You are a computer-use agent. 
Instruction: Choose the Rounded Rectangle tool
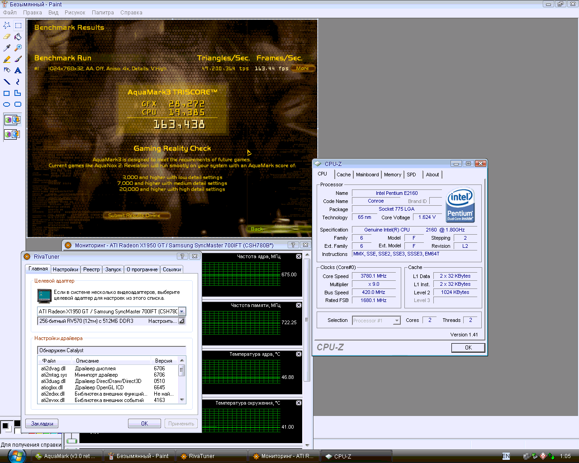pos(18,104)
